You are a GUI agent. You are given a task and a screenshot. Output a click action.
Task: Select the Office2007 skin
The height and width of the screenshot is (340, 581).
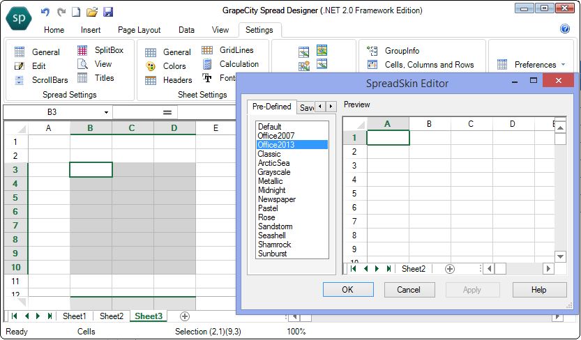coord(292,136)
